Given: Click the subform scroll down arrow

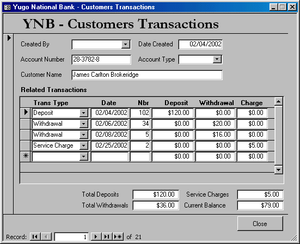Looking at the screenshot, I should [279, 170].
